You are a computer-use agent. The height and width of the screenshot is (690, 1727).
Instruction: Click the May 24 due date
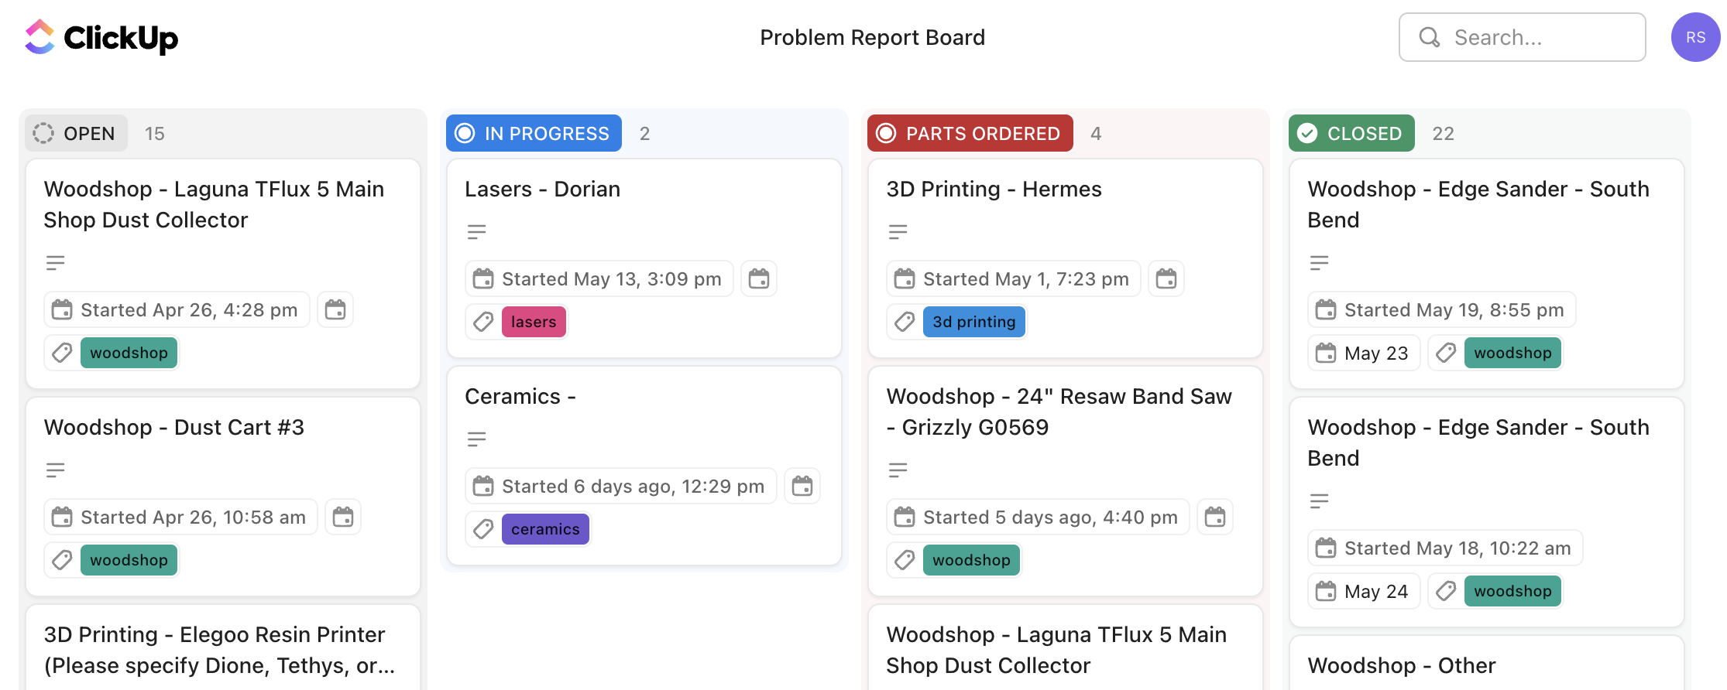coord(1364,591)
